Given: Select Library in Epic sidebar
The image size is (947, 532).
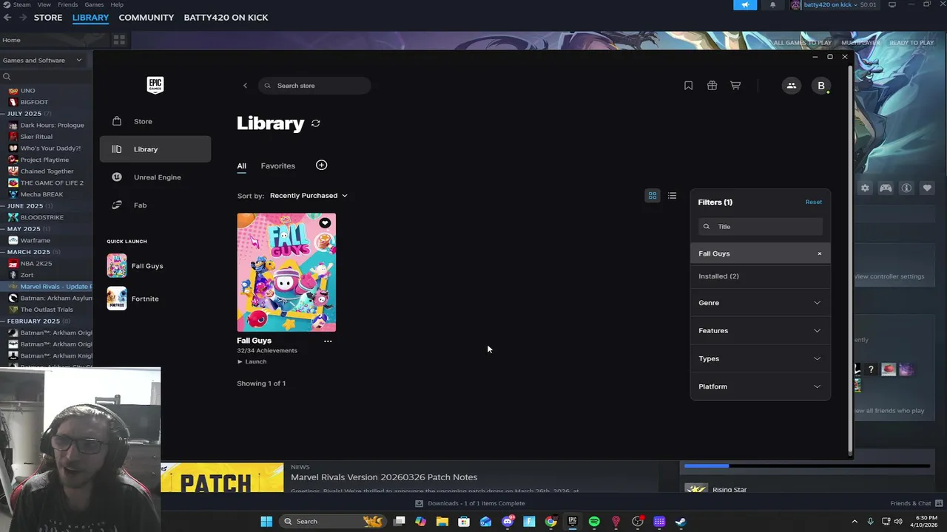Looking at the screenshot, I should (155, 149).
